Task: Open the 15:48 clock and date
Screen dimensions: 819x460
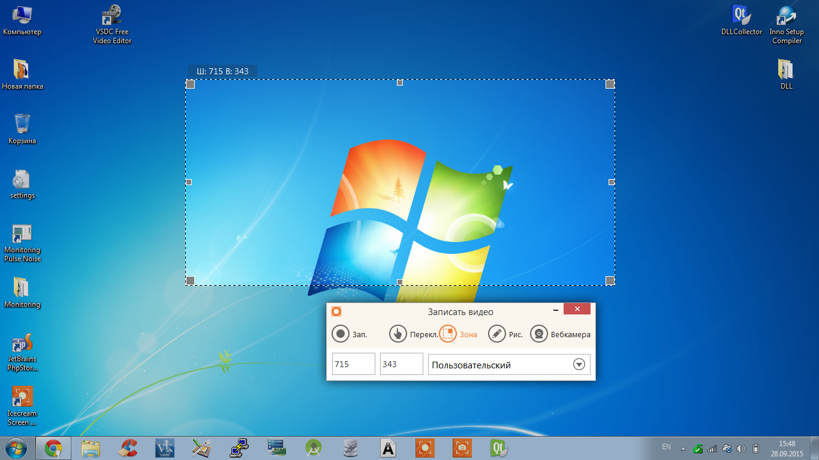Action: (x=787, y=449)
